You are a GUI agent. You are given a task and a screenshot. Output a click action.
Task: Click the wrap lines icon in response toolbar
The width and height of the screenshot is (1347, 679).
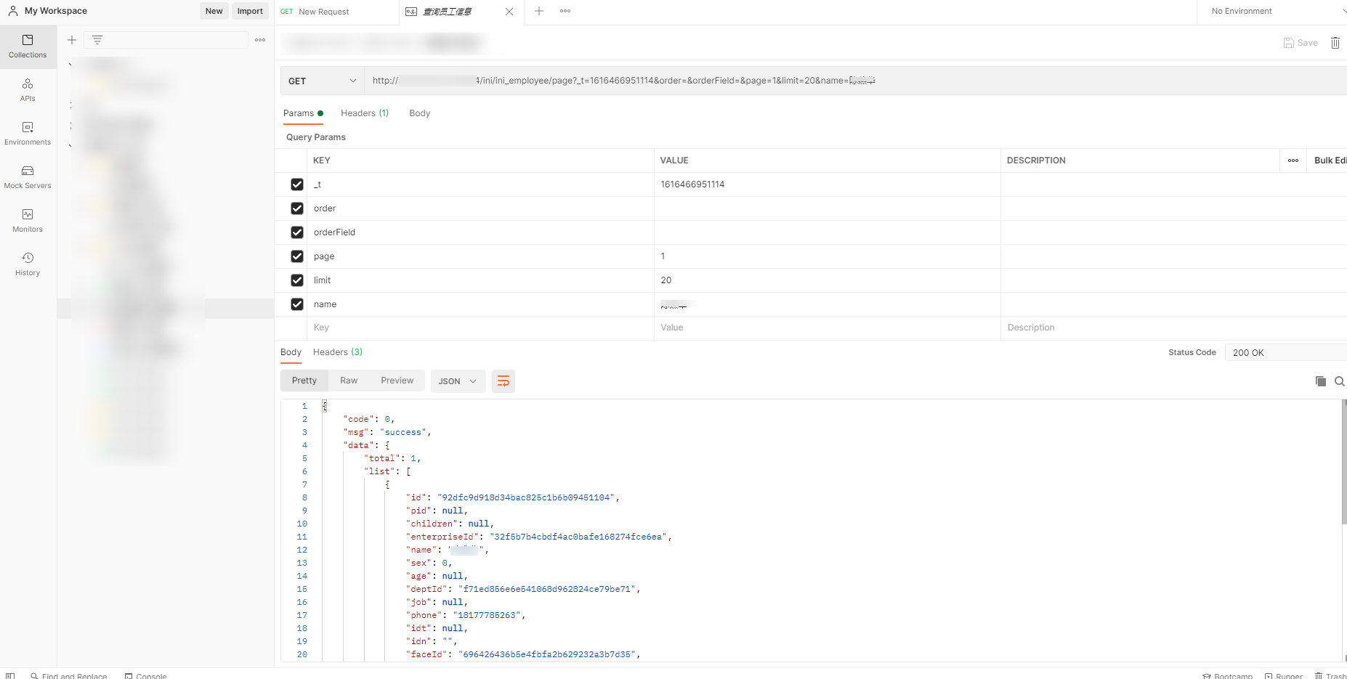(503, 381)
